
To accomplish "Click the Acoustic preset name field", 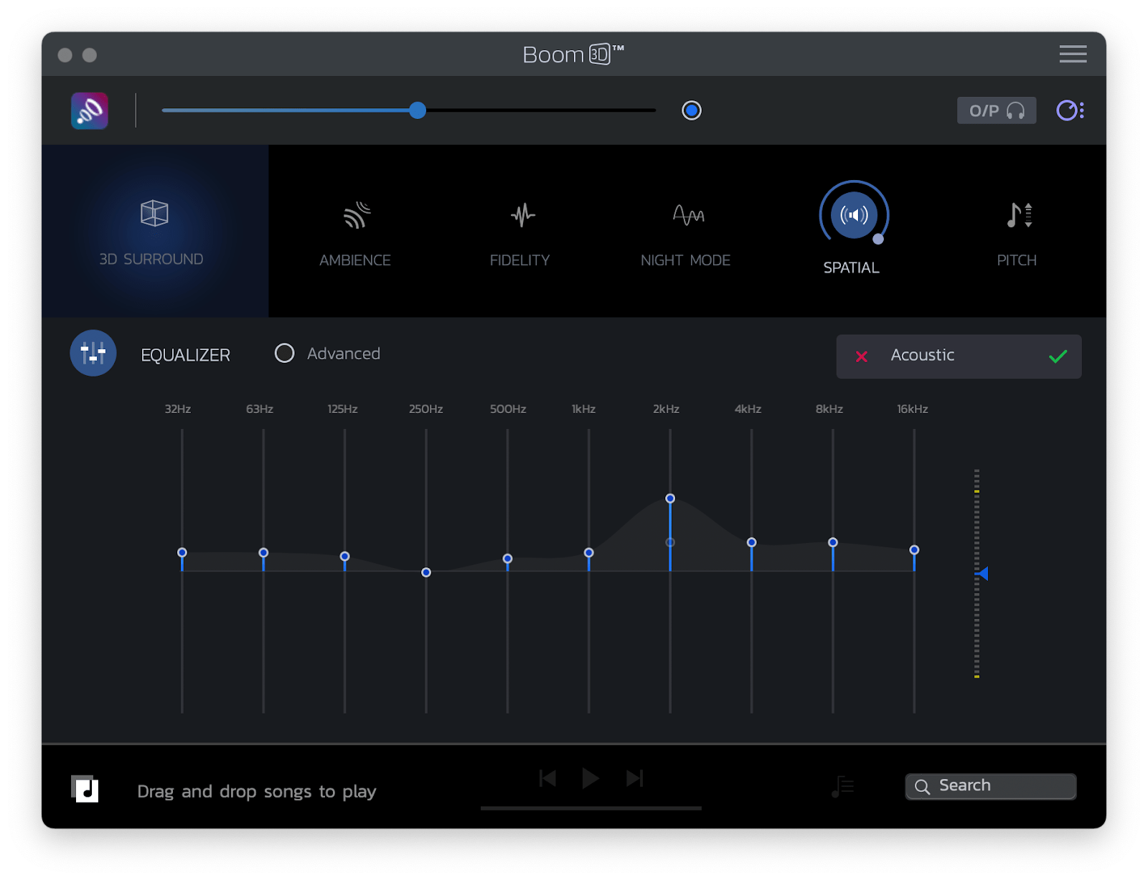I will pos(959,356).
